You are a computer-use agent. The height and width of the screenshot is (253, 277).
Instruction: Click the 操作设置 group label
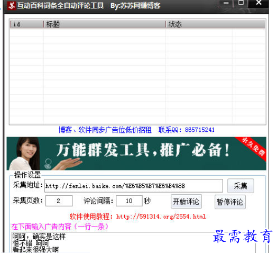tap(27, 175)
